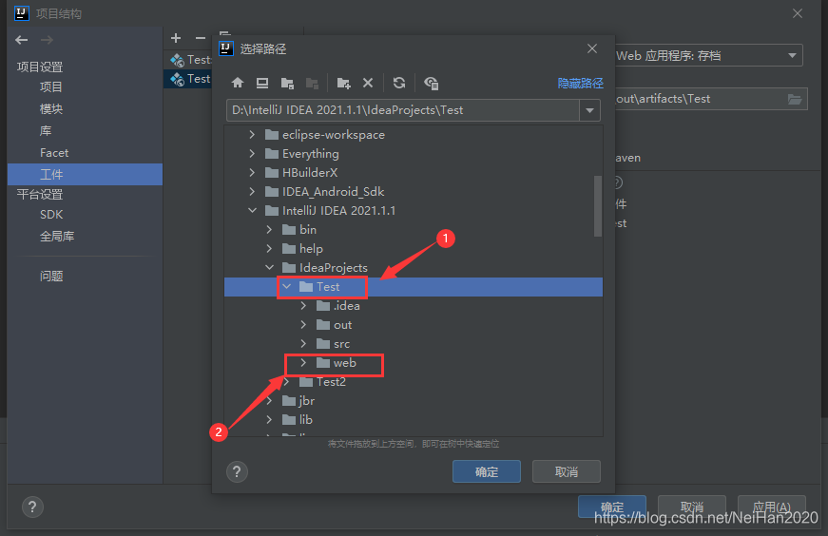Click the path text field

click(403, 110)
